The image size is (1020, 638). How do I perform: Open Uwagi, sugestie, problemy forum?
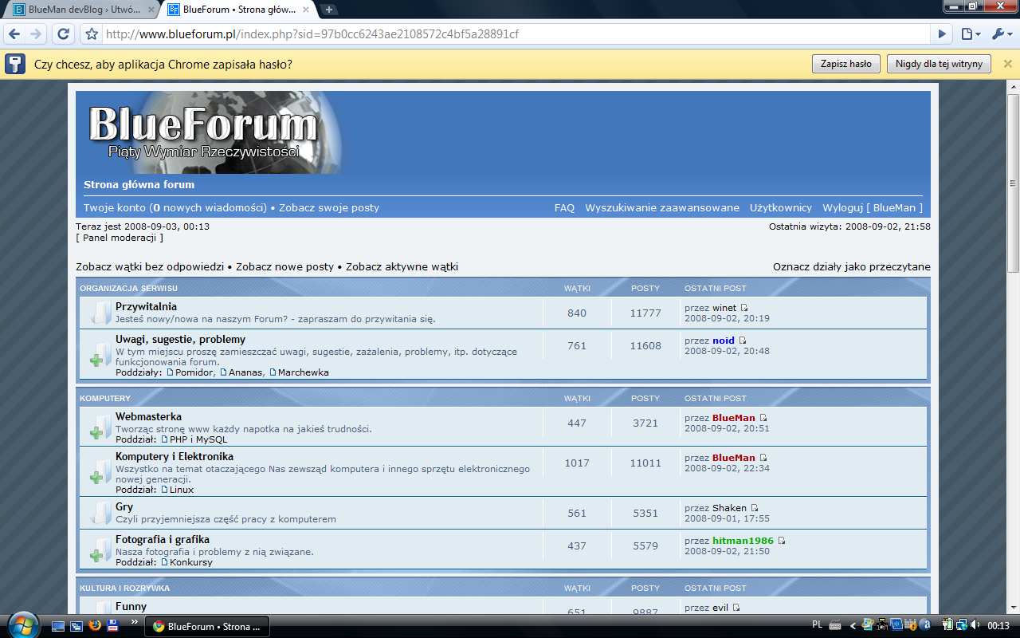(x=180, y=340)
